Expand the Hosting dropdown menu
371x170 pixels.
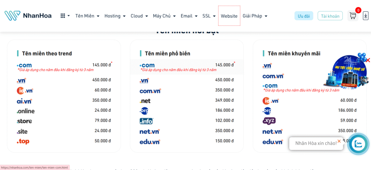coord(115,16)
